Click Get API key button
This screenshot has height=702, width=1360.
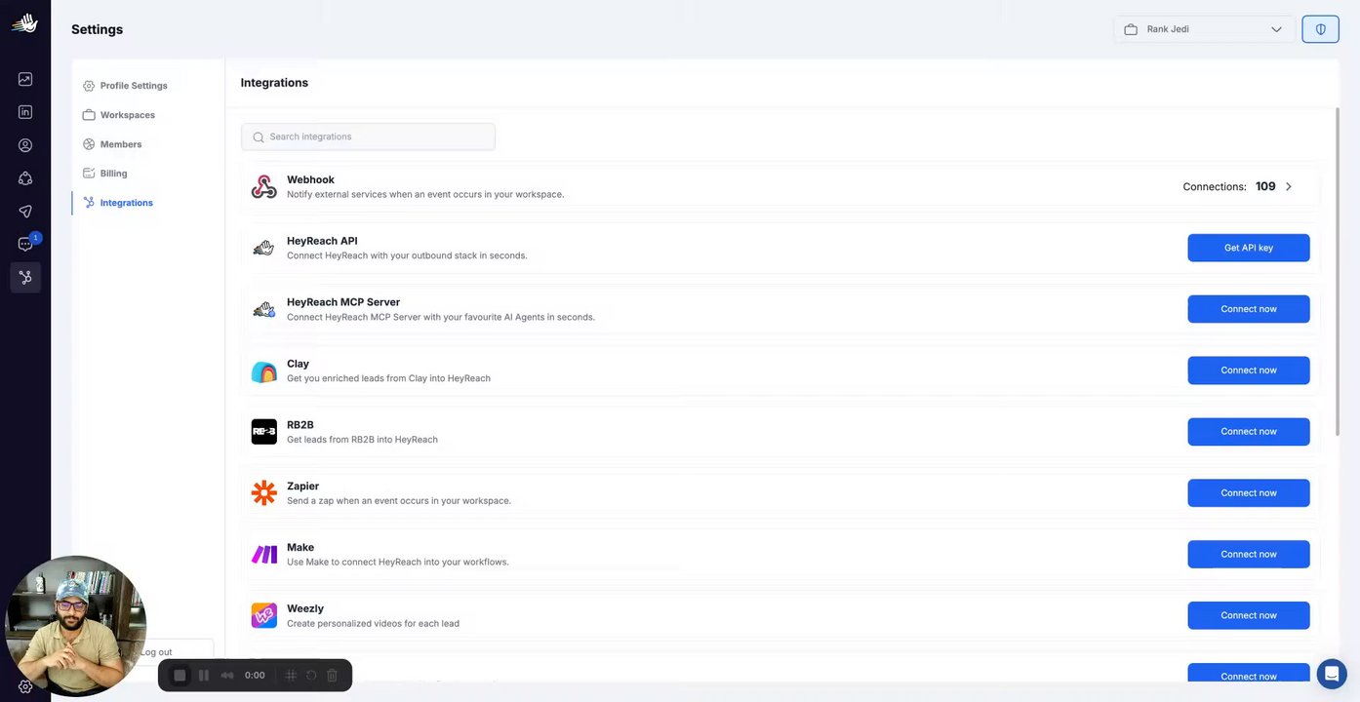tap(1248, 248)
